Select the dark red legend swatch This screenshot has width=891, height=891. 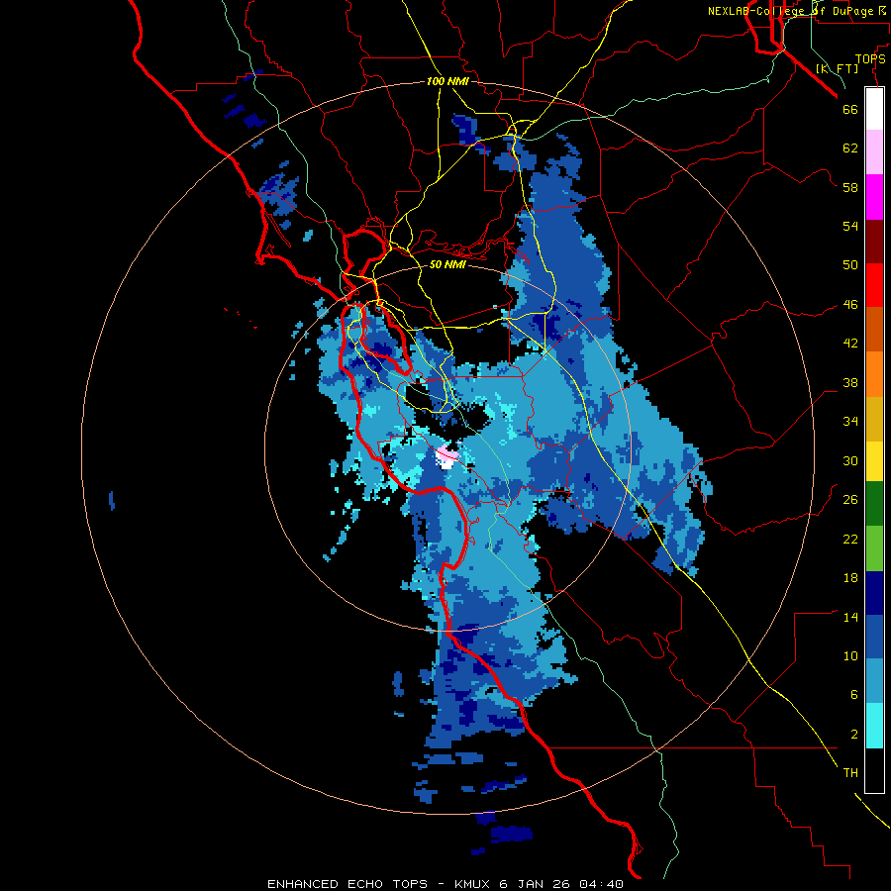[x=874, y=242]
